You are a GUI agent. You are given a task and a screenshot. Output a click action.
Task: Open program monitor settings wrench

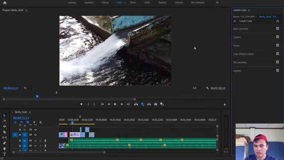pos(207,88)
